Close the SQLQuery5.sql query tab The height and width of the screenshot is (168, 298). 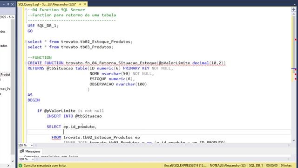click(x=85, y=4)
